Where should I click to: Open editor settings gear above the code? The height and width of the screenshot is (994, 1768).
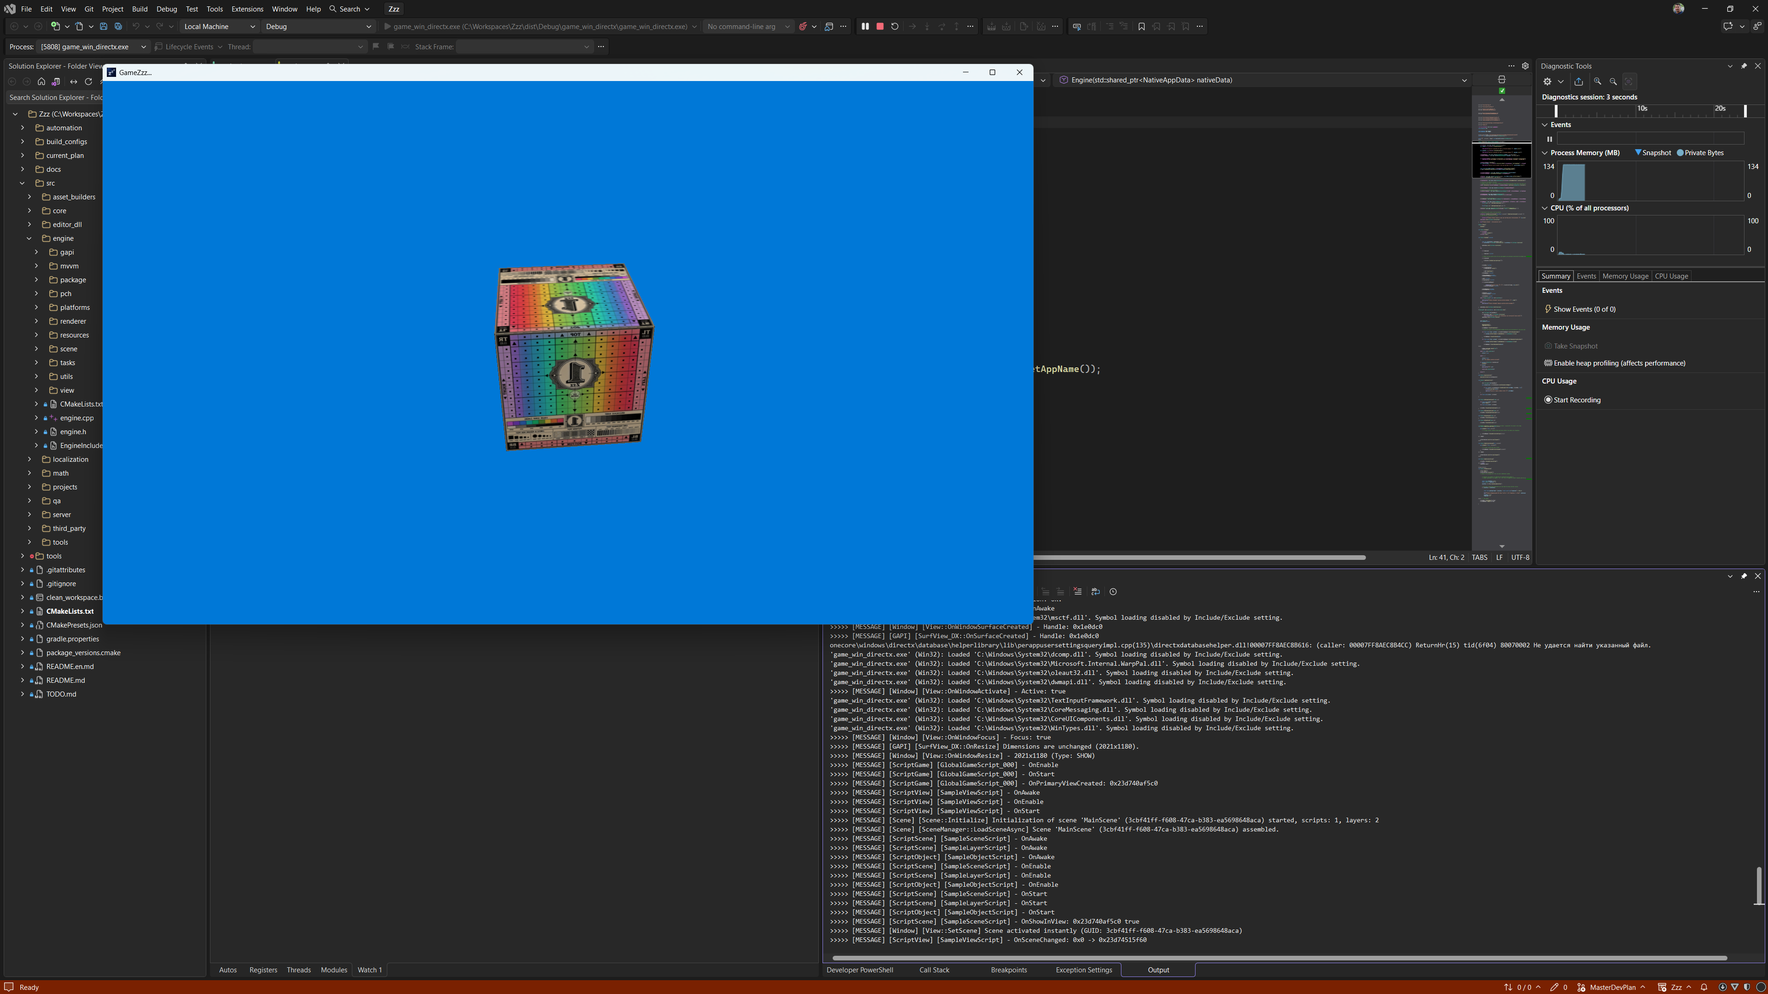[x=1525, y=66]
